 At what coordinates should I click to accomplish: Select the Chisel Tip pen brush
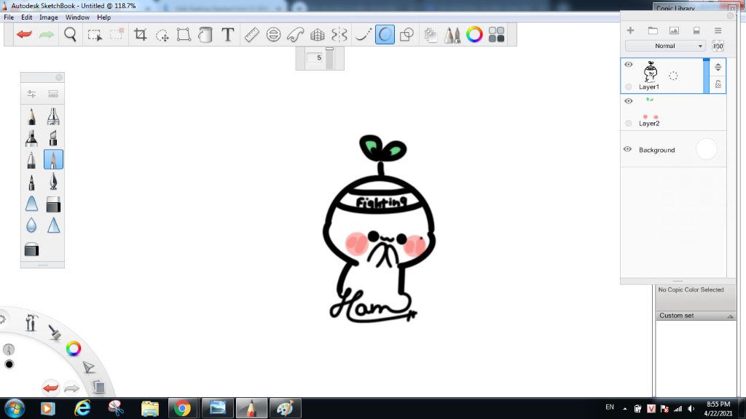click(x=53, y=137)
